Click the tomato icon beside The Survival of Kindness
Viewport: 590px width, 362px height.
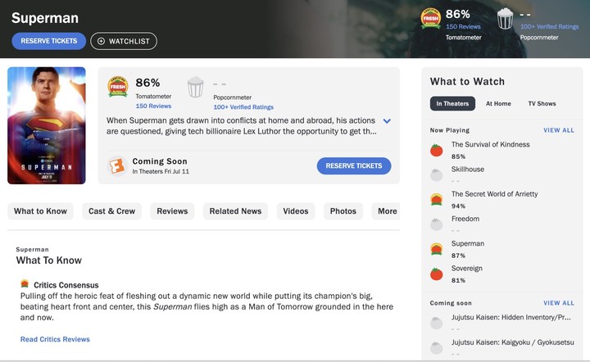click(x=437, y=150)
